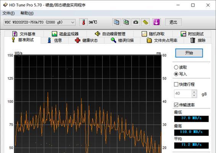Click the 退出 exit button
The image size is (216, 153).
(173, 22)
